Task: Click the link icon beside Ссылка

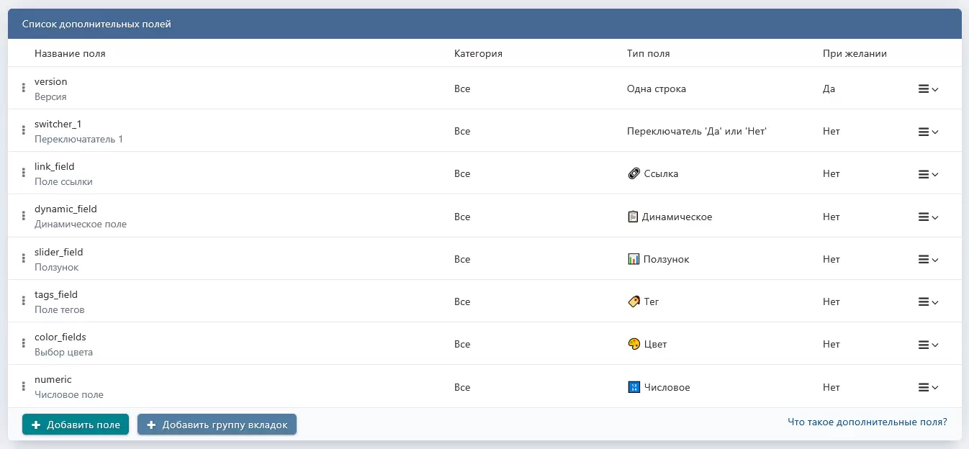Action: coord(634,173)
